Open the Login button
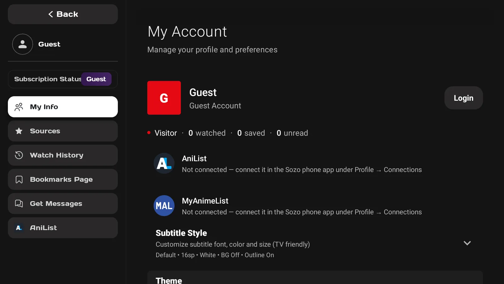This screenshot has width=504, height=284. click(x=463, y=98)
